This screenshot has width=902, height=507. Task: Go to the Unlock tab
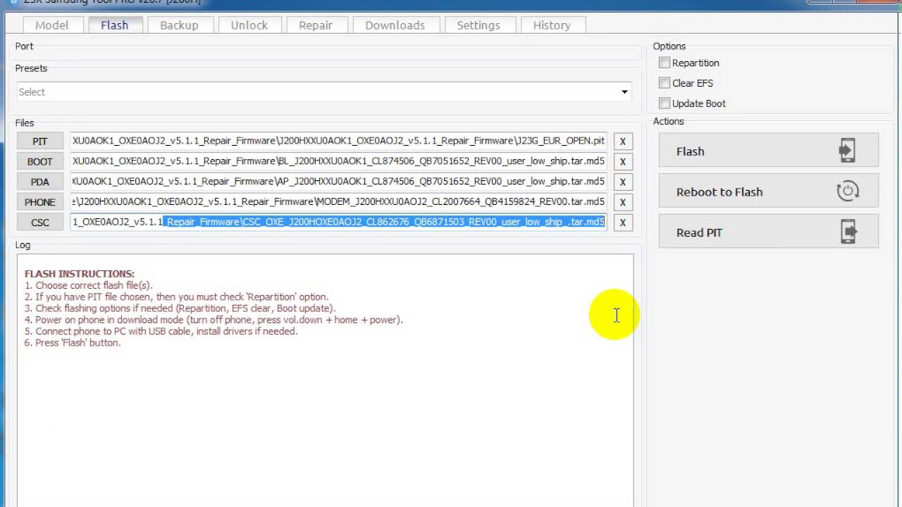[x=249, y=25]
